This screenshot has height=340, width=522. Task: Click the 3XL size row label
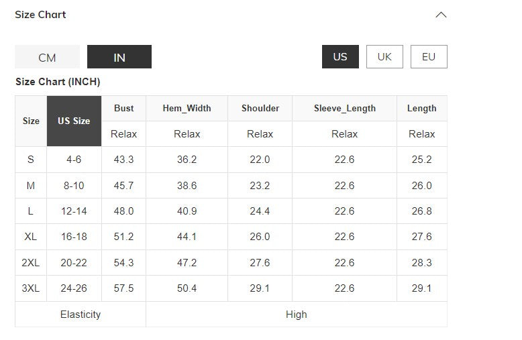click(x=31, y=288)
